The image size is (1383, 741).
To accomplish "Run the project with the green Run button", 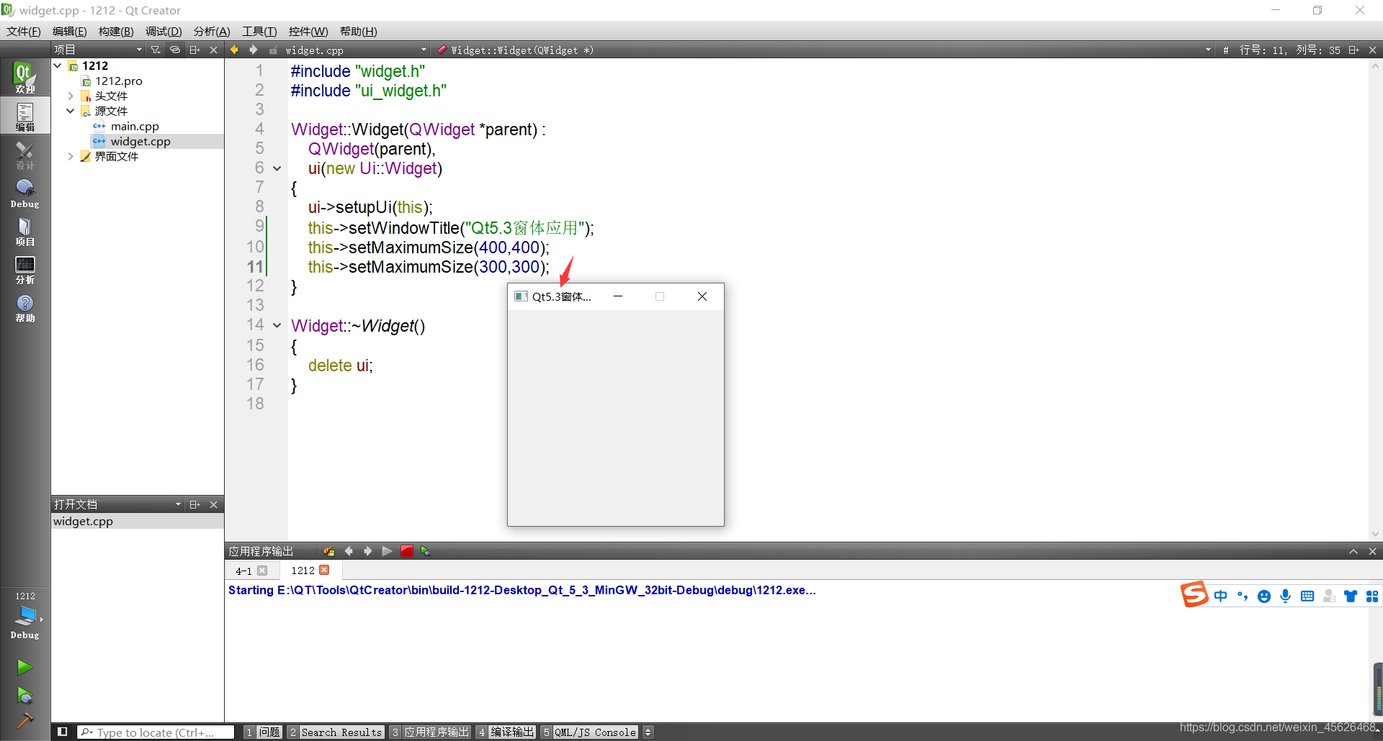I will 24,667.
